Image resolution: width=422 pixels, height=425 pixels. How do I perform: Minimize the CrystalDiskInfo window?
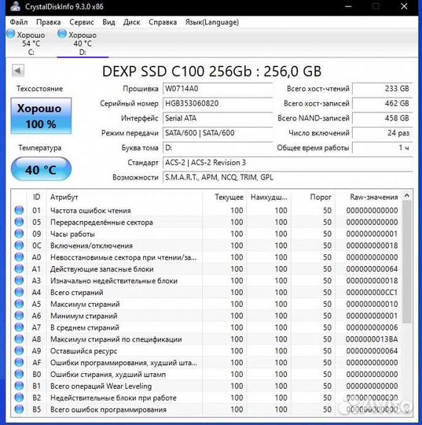coord(349,6)
